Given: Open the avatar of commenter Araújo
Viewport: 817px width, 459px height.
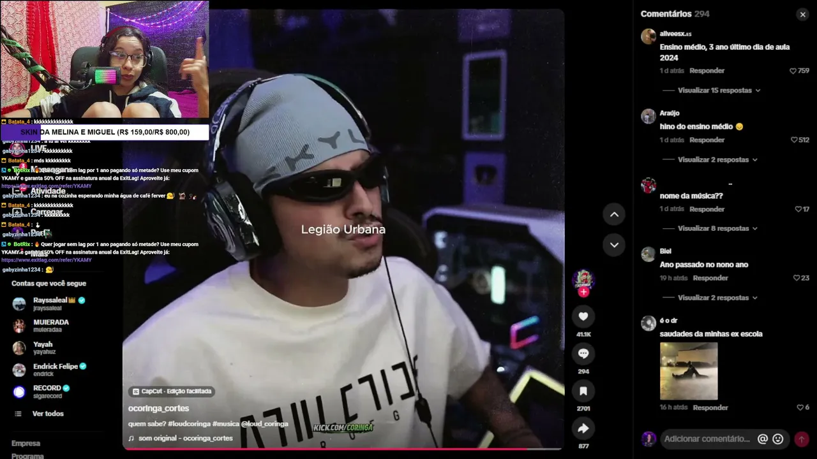Looking at the screenshot, I should tap(648, 116).
